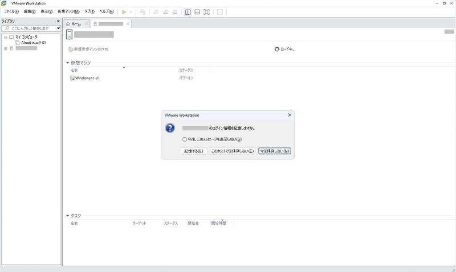The height and width of the screenshot is (272, 456).
Task: Click the console view toolbar icon
Action: tap(220, 12)
